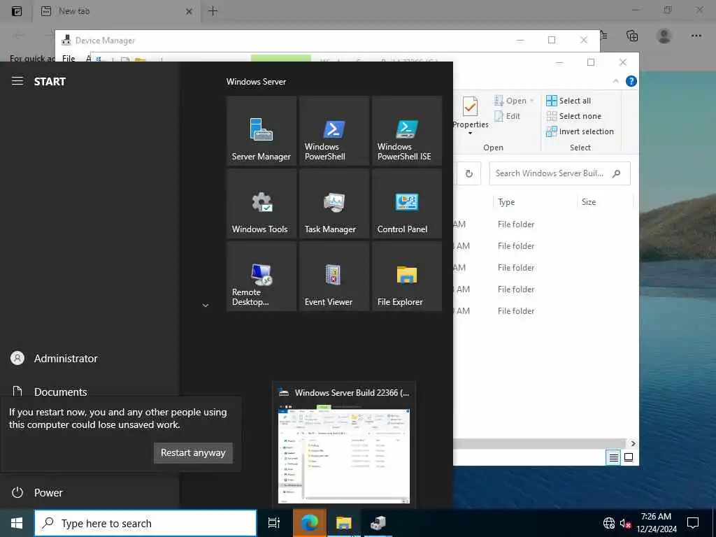Viewport: 716px width, 537px height.
Task: Open Edge Collections icon
Action: [632, 36]
